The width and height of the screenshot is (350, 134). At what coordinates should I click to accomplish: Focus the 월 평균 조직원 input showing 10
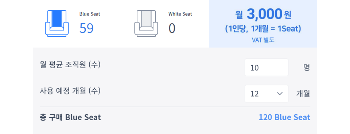pyautogui.click(x=266, y=67)
